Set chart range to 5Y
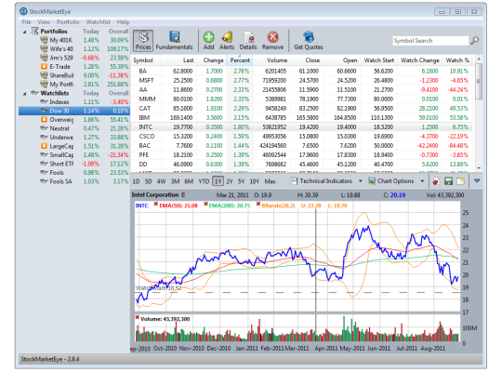 point(241,181)
